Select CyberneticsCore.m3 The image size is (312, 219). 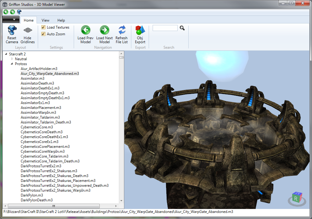[37, 127]
